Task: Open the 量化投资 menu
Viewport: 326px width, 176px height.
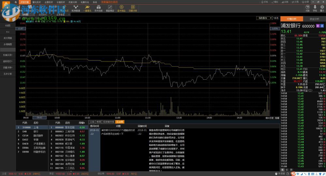Action: [37, 2]
